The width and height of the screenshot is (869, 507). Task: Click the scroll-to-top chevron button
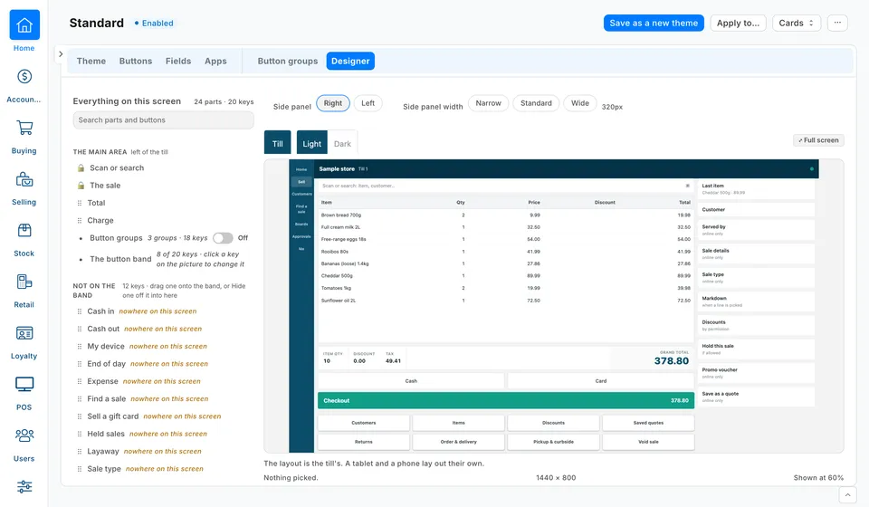click(x=847, y=495)
